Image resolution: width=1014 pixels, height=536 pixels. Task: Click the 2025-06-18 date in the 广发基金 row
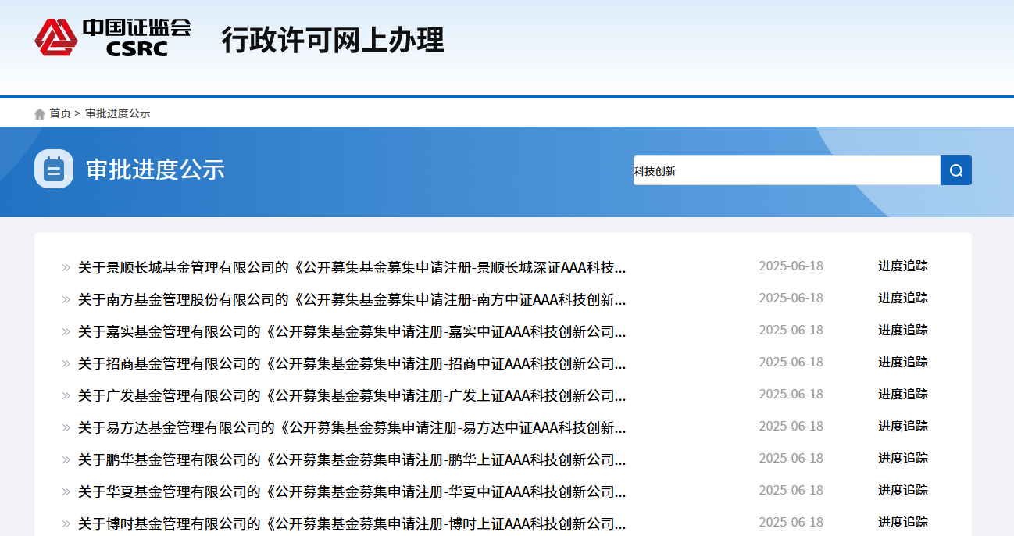tap(791, 394)
